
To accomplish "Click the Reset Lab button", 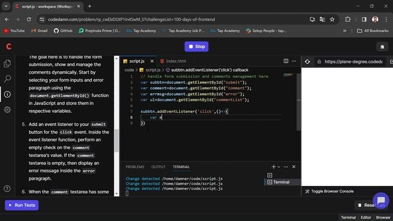I will (371, 205).
